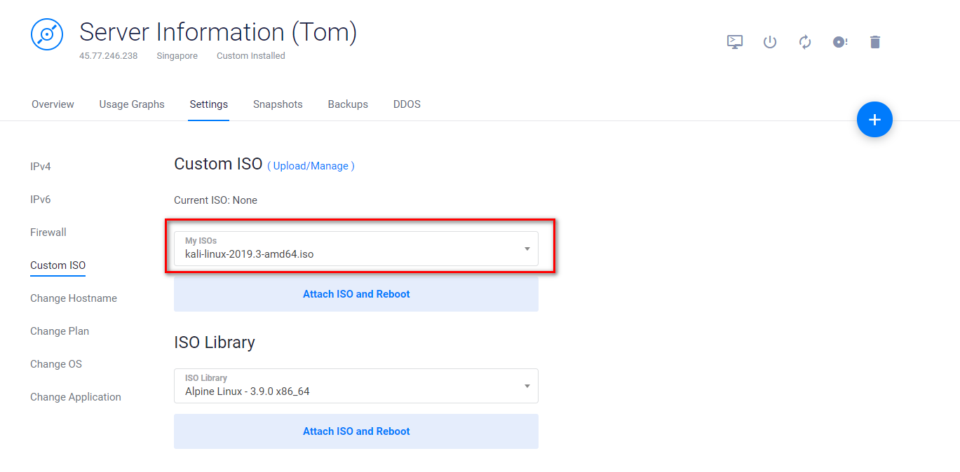Go to the Snapshots tab
Viewport: 960px width, 472px height.
(278, 104)
